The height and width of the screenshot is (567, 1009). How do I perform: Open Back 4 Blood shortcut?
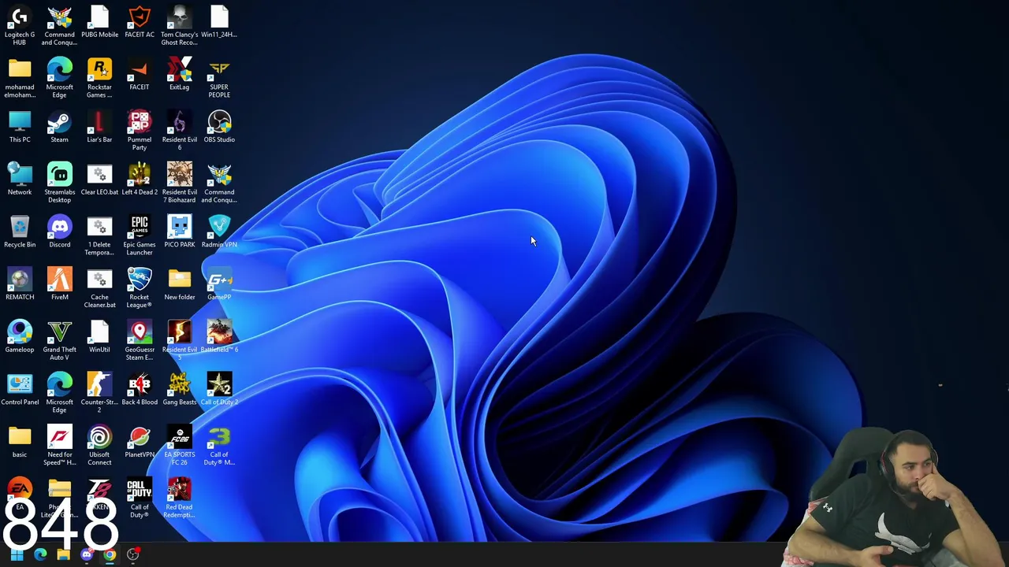tap(140, 389)
